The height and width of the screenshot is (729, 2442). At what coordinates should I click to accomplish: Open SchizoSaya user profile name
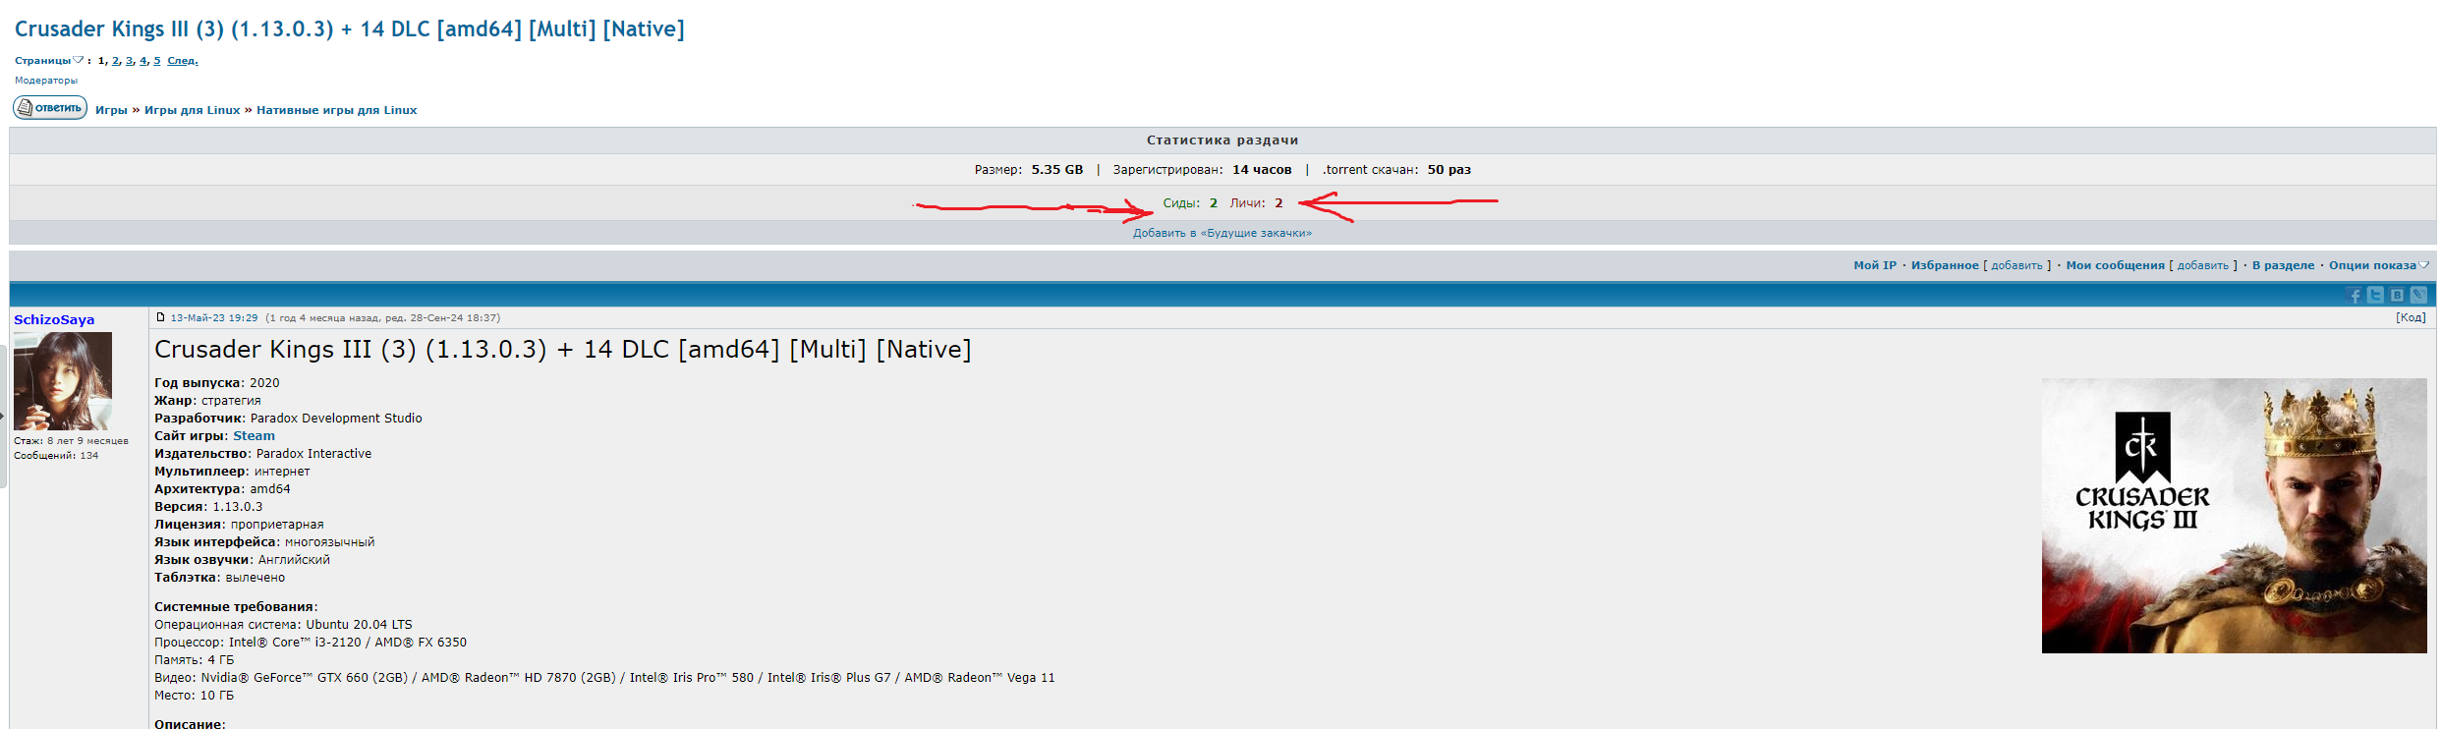[x=54, y=319]
